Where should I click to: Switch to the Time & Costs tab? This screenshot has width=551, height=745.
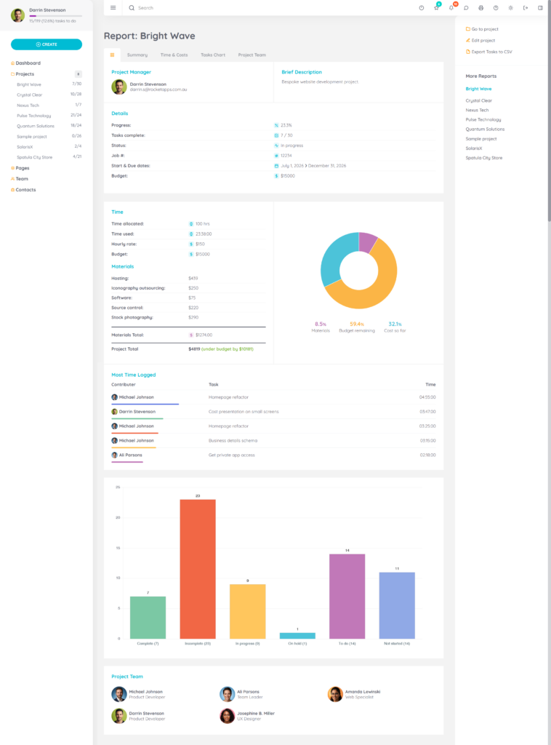174,55
